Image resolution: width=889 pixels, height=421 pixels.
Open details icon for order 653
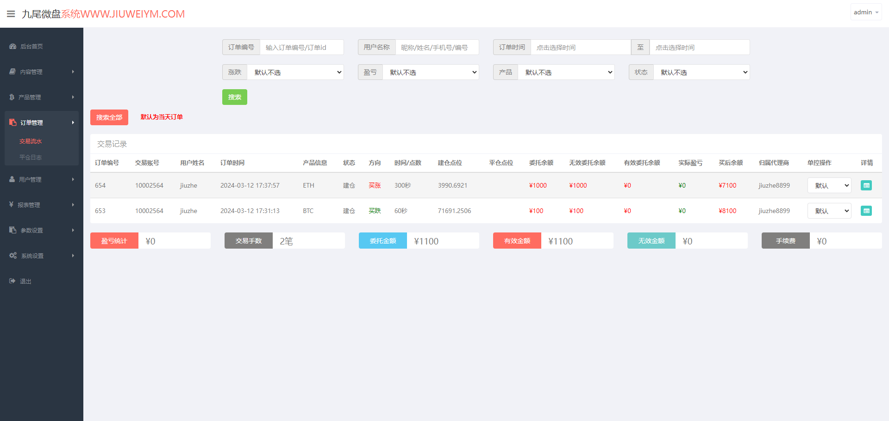tap(866, 211)
